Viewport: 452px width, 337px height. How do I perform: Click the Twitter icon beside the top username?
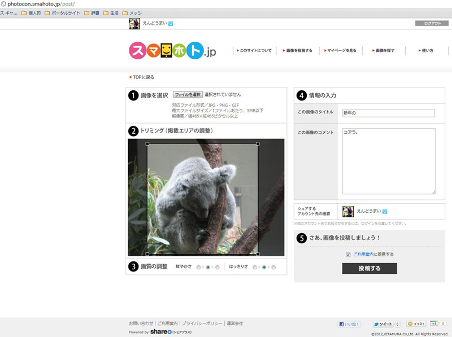[x=171, y=24]
